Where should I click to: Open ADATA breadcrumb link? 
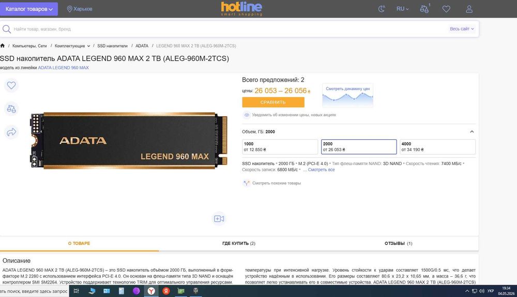click(x=142, y=46)
